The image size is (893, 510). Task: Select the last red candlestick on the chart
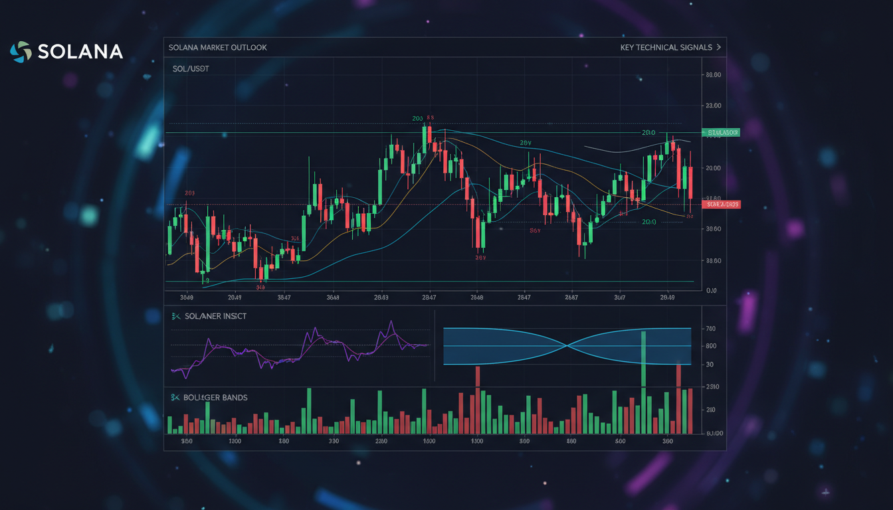click(691, 183)
